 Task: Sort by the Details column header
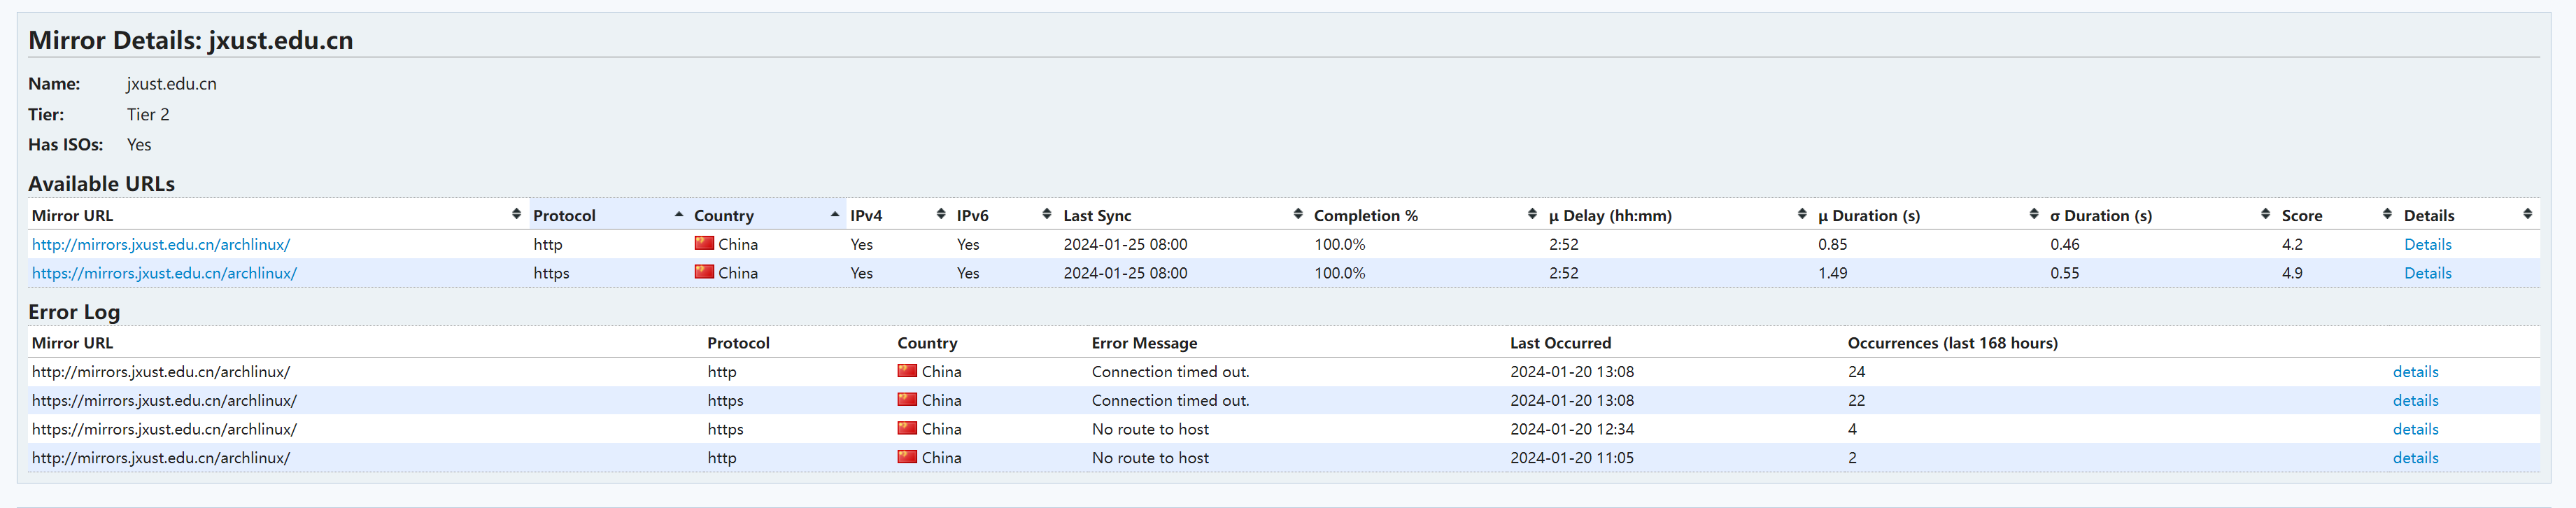tap(2469, 215)
